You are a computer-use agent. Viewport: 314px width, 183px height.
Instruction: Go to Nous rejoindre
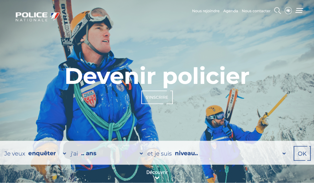click(206, 11)
